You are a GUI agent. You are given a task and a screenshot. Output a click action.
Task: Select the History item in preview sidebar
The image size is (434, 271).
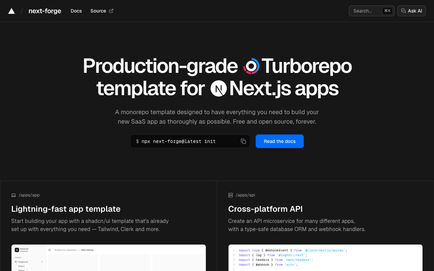(x=21, y=266)
